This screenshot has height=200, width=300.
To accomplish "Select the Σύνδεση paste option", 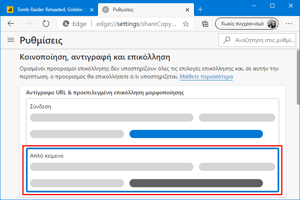I will tap(152, 122).
